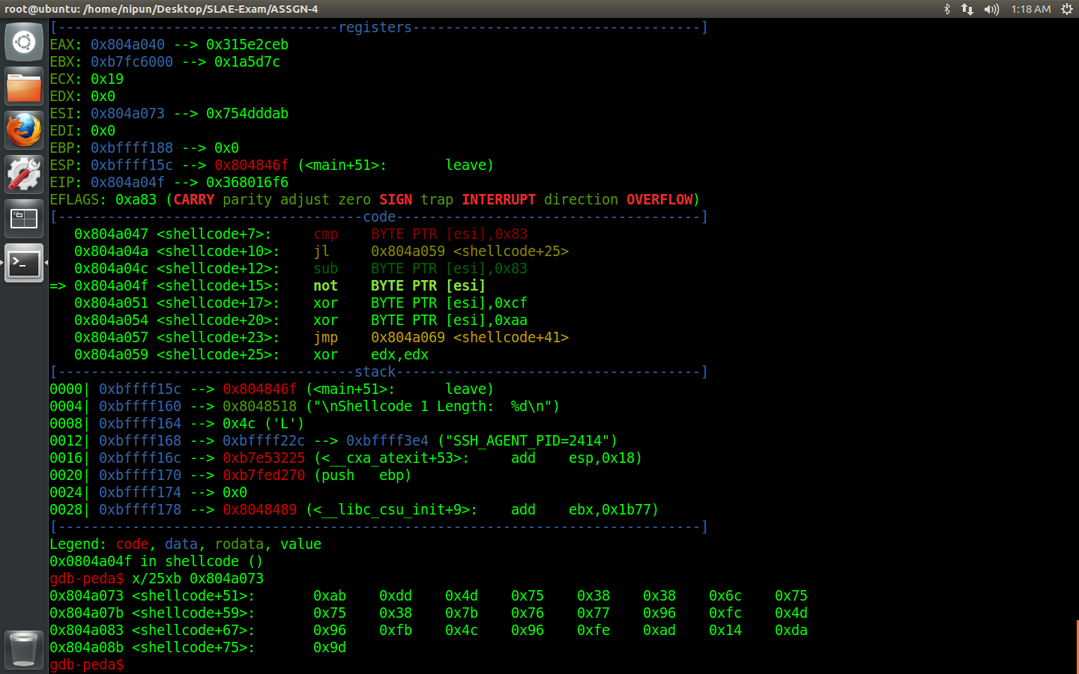1079x674 pixels.
Task: Click the current 'not BYTE PTR [esi]' instruction
Action: [399, 286]
